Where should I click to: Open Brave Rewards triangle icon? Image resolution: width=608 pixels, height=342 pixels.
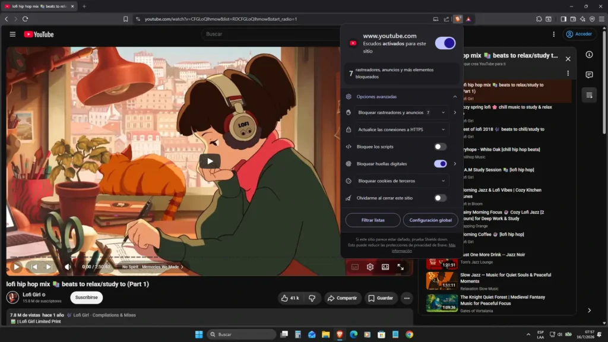coord(468,19)
